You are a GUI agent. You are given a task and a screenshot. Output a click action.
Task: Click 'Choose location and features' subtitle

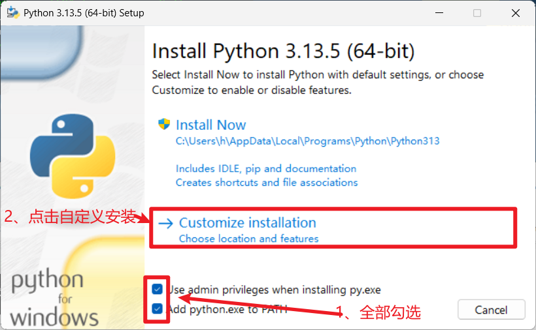pos(248,239)
